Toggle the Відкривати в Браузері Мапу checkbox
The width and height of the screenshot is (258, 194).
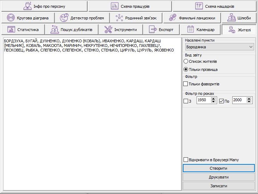[186, 160]
